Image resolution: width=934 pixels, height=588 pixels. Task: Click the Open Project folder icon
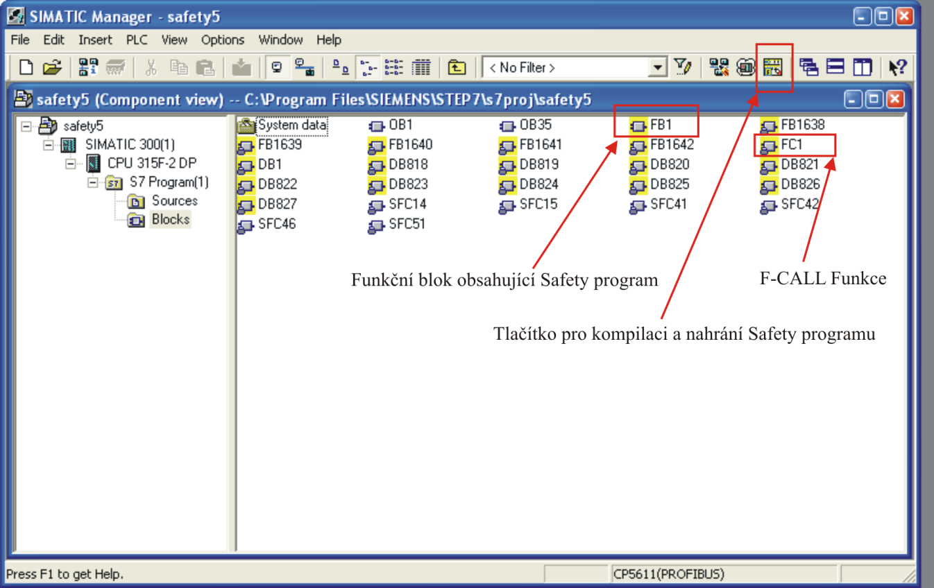[x=52, y=67]
